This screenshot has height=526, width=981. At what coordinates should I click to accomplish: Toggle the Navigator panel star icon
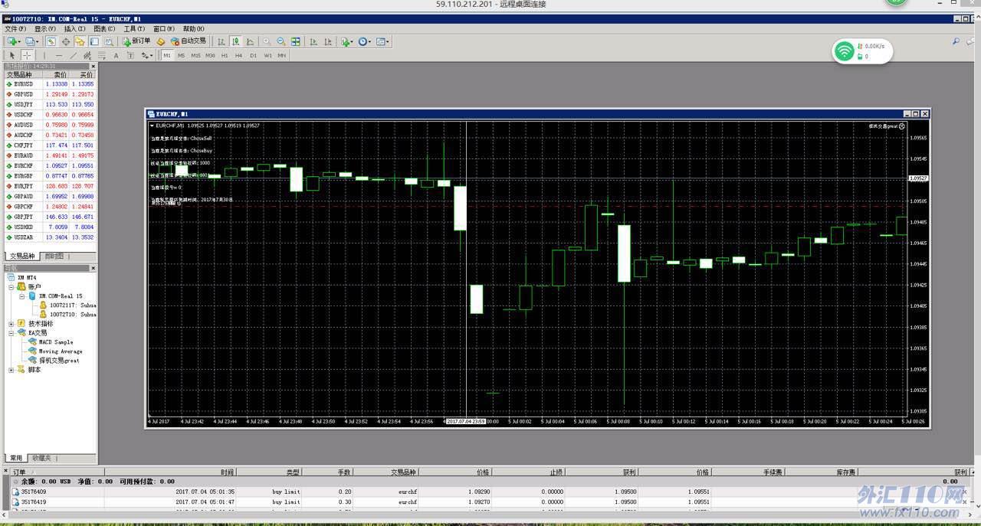tap(80, 41)
